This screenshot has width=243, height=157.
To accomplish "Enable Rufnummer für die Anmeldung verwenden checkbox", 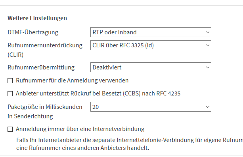I will 10,80.
